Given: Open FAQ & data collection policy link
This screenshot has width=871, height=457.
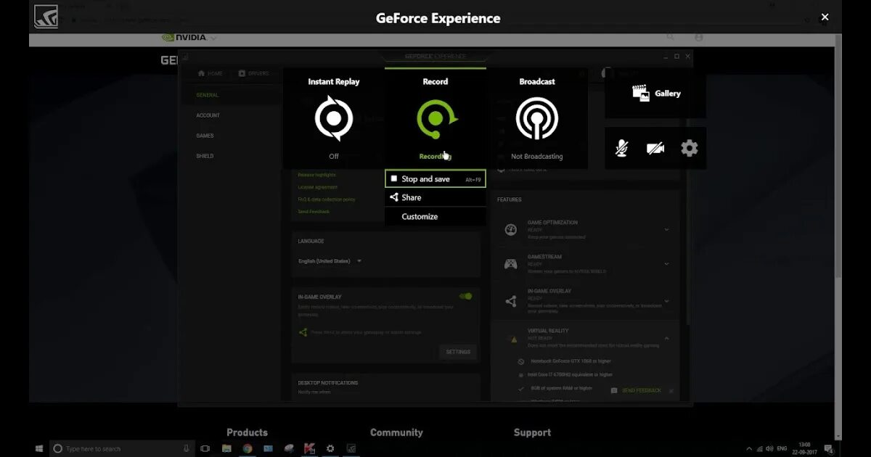Looking at the screenshot, I should coord(327,199).
